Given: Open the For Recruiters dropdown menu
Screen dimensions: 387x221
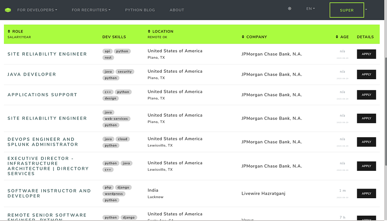Looking at the screenshot, I should (91, 10).
